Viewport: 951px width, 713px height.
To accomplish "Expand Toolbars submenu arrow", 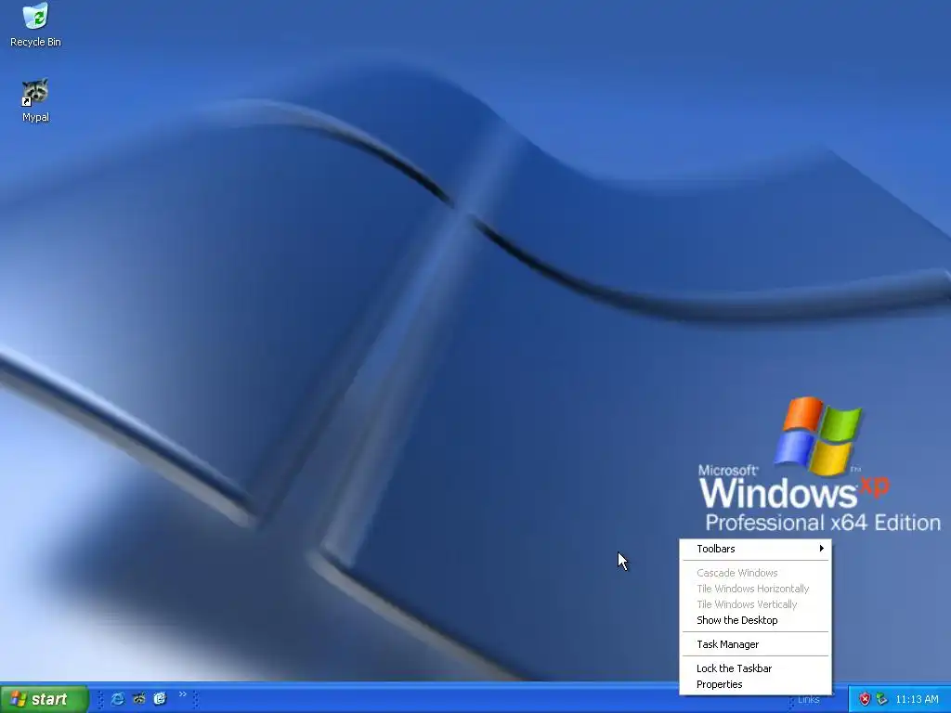I will pos(821,549).
